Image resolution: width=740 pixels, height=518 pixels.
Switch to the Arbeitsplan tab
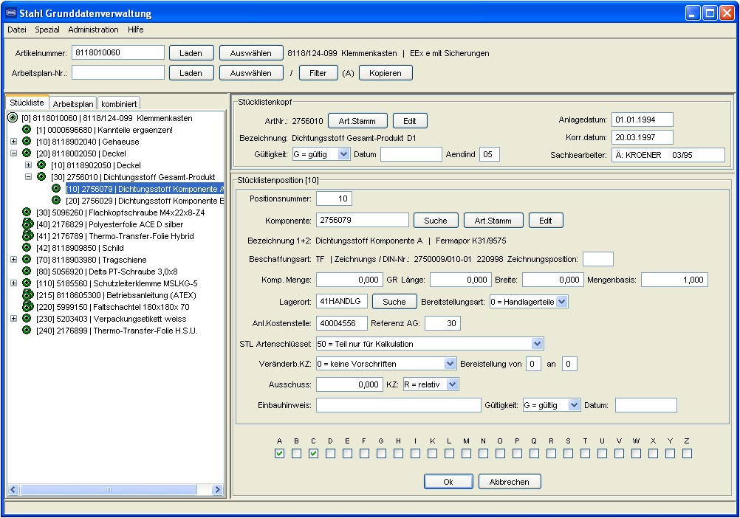(73, 104)
